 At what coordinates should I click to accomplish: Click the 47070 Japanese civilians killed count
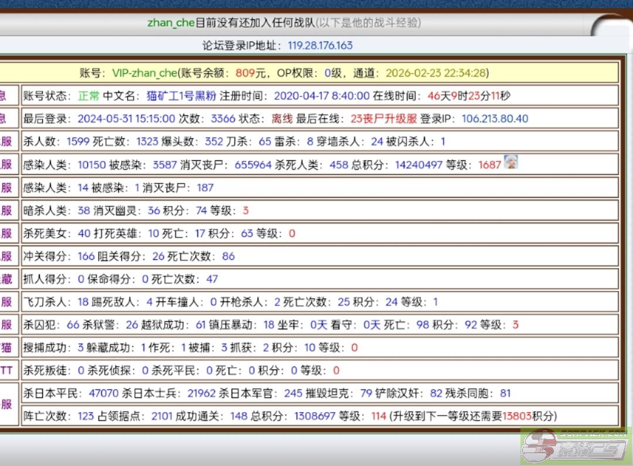[104, 393]
